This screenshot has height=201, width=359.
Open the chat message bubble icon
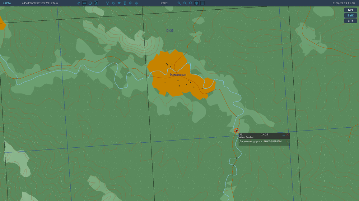(131, 3)
